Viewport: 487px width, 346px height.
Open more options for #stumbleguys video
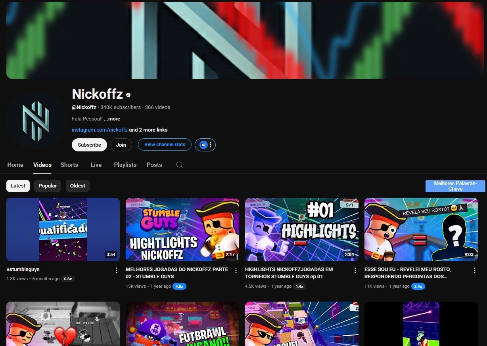click(117, 270)
